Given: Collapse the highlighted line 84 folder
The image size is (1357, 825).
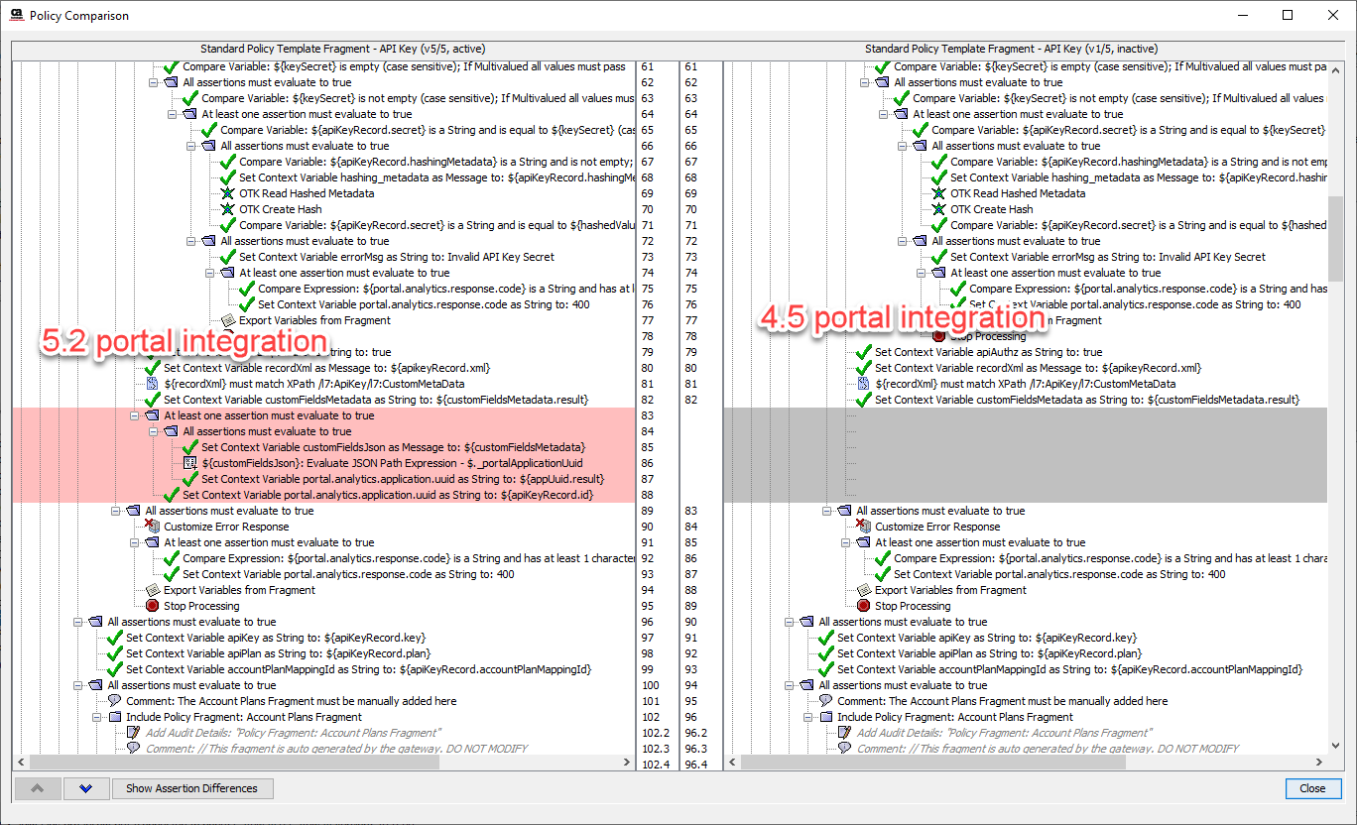Looking at the screenshot, I should 154,431.
